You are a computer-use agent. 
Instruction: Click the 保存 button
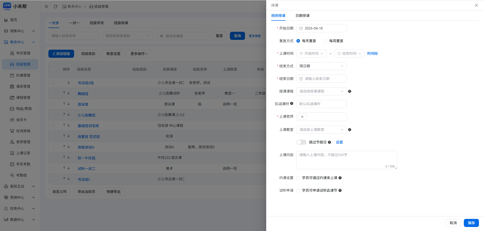click(471, 223)
